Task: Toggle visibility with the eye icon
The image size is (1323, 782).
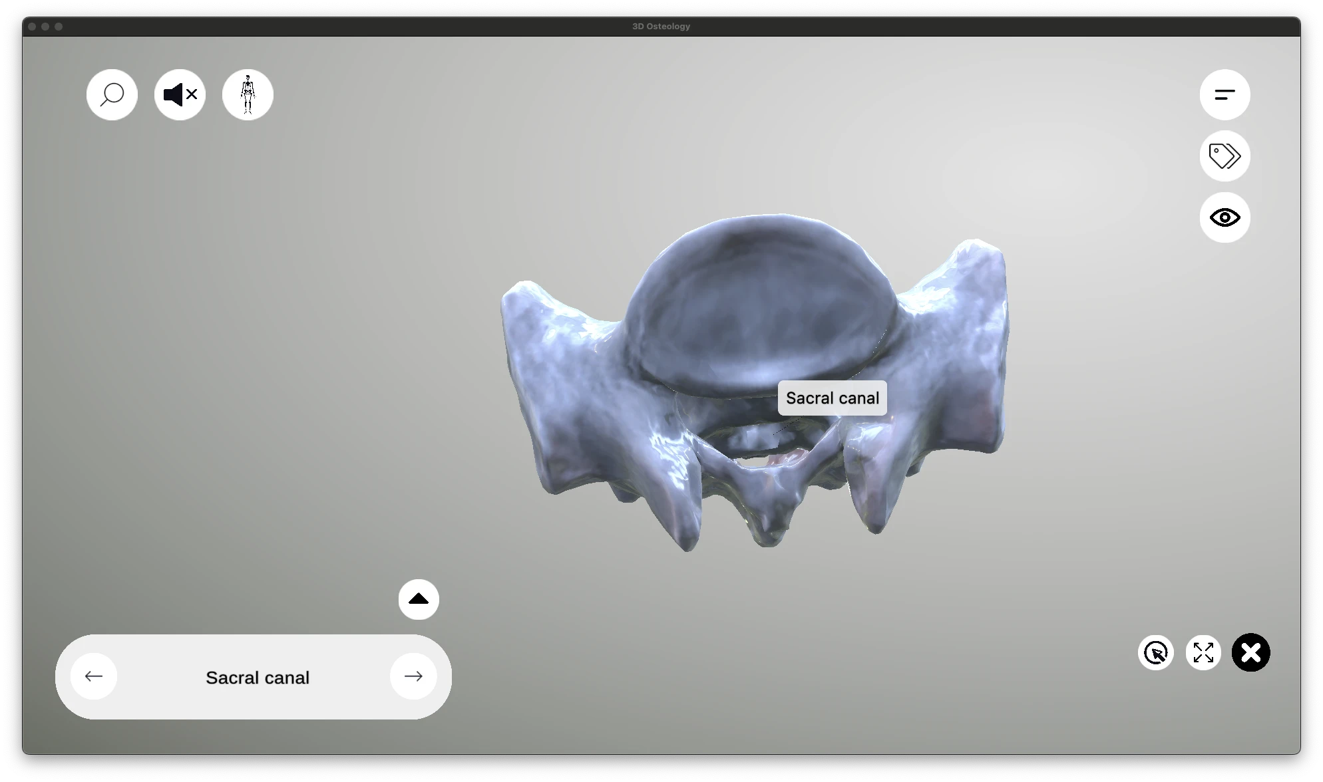Action: (1224, 217)
